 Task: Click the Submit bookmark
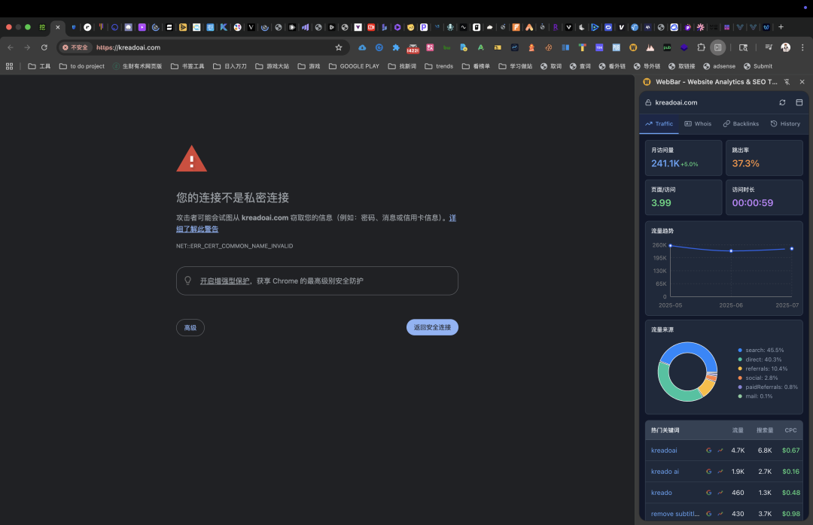(x=758, y=66)
